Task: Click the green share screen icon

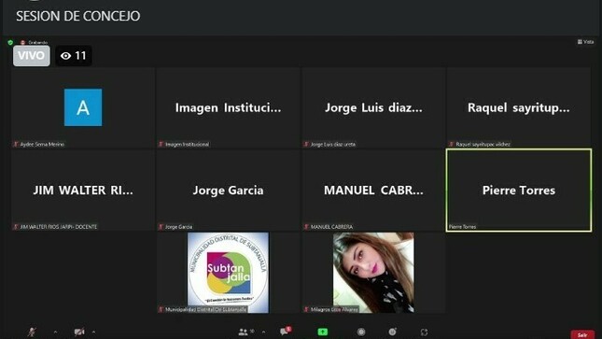Action: 323,332
